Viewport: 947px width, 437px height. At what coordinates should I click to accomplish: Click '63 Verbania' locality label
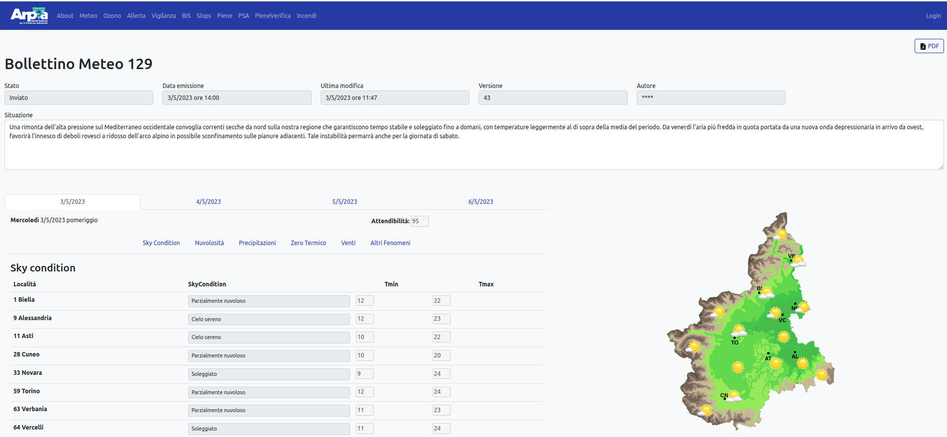(30, 409)
